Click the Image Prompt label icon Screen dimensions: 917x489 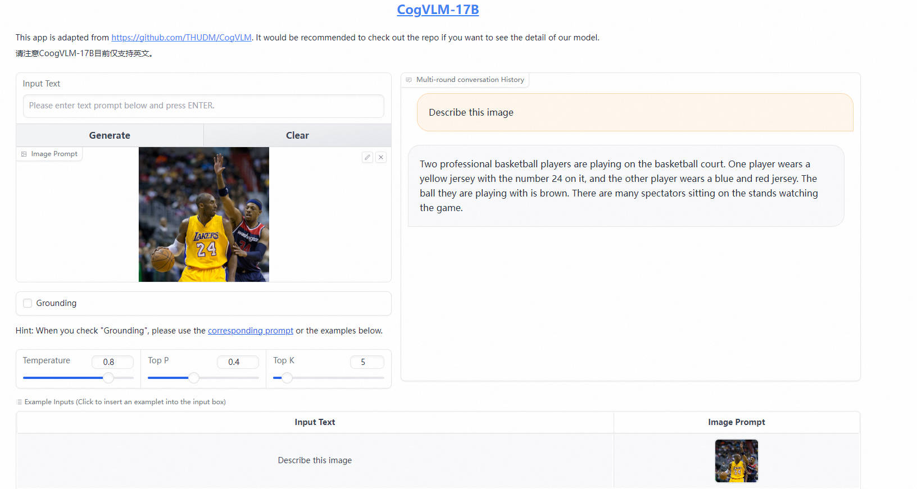(24, 154)
